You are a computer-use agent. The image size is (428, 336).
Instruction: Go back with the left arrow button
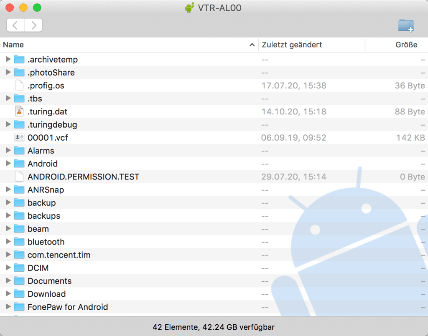point(15,25)
